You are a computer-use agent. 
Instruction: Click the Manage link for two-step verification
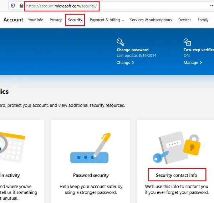[193, 63]
